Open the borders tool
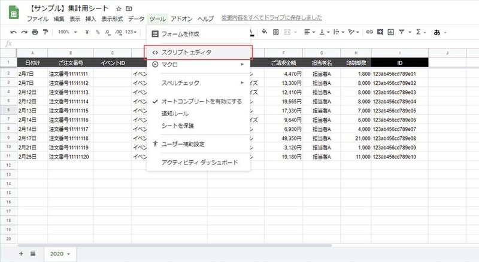This screenshot has width=479, height=262. pos(276,32)
